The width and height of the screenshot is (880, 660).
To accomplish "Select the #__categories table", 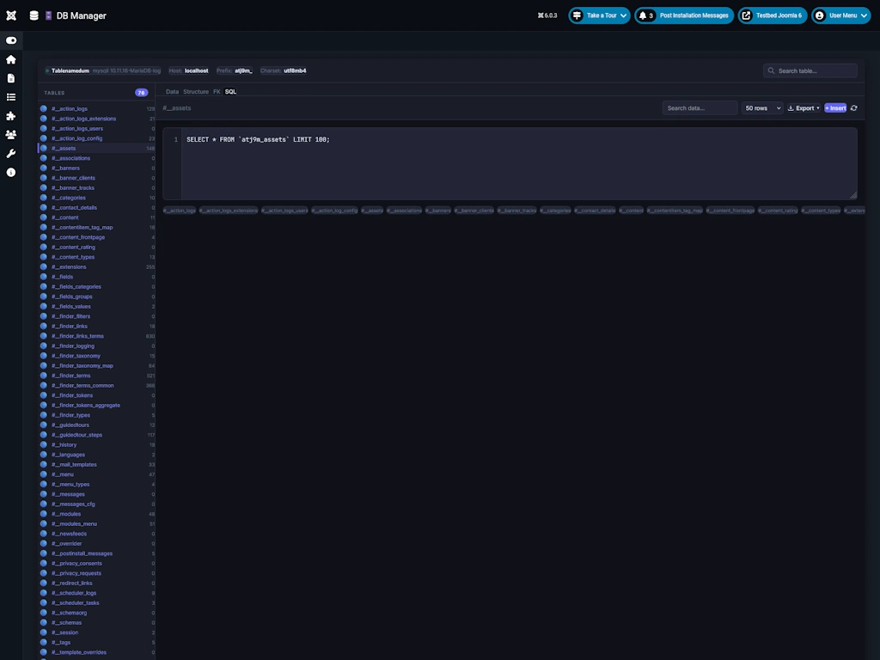I will coord(97,198).
